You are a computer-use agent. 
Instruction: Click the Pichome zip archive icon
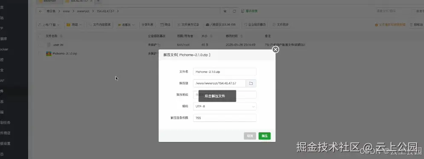49,54
